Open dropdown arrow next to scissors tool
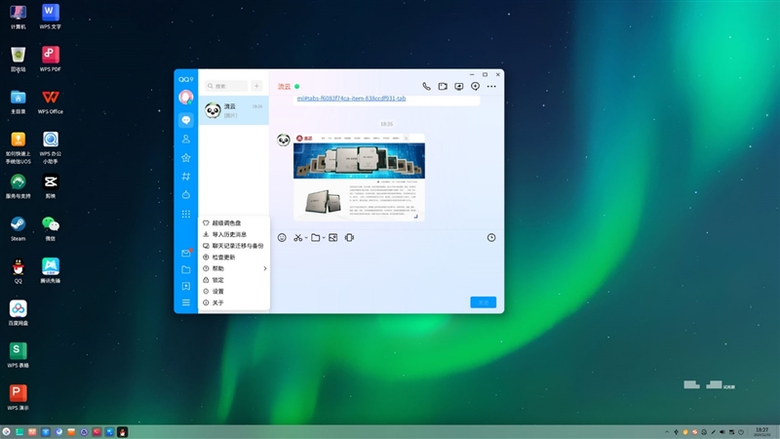The height and width of the screenshot is (439, 780). point(306,238)
